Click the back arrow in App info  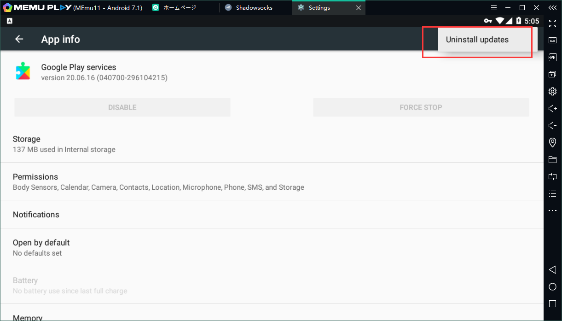point(19,39)
